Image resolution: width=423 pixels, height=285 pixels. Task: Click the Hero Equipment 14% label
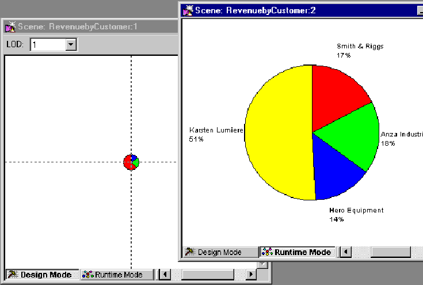point(356,214)
